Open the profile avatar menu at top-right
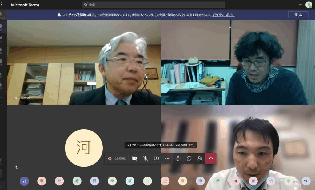Image resolution: width=315 pixels, height=190 pixels. click(309, 5)
